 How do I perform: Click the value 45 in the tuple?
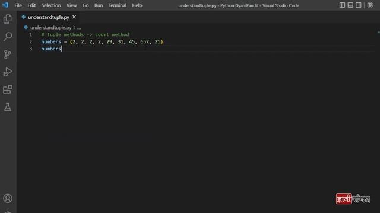(x=132, y=42)
